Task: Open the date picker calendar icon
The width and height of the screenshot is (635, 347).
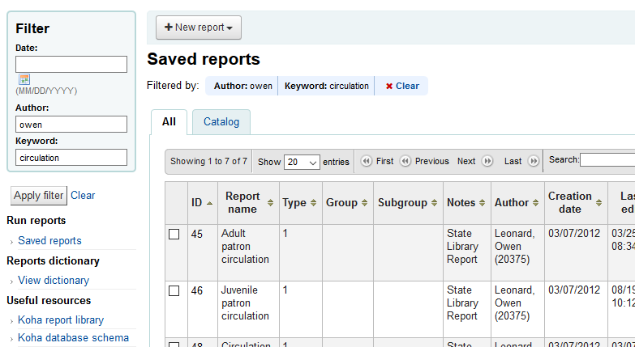Action: point(24,79)
